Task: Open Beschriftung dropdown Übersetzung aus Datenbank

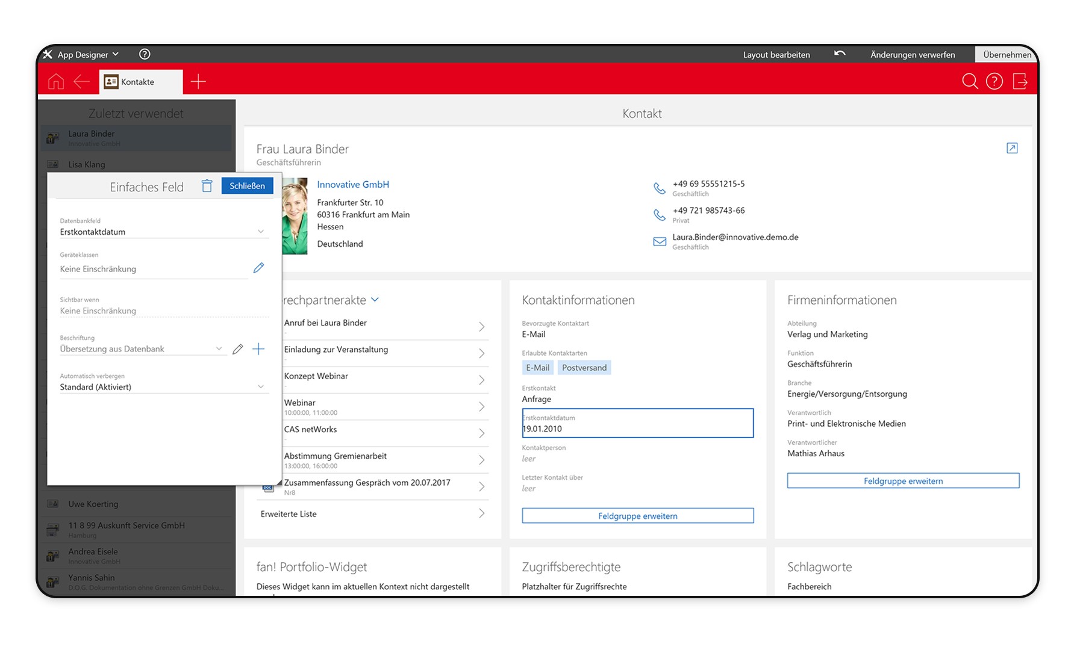Action: [142, 349]
